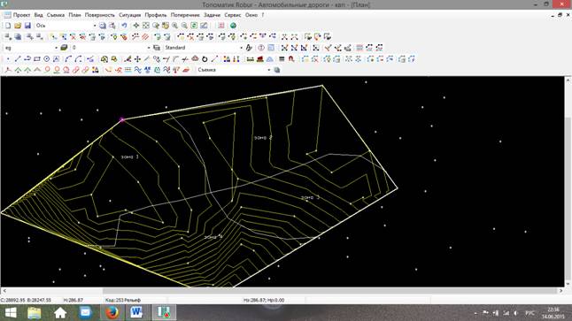Open the Сервис menu
572x321 pixels.
232,15
